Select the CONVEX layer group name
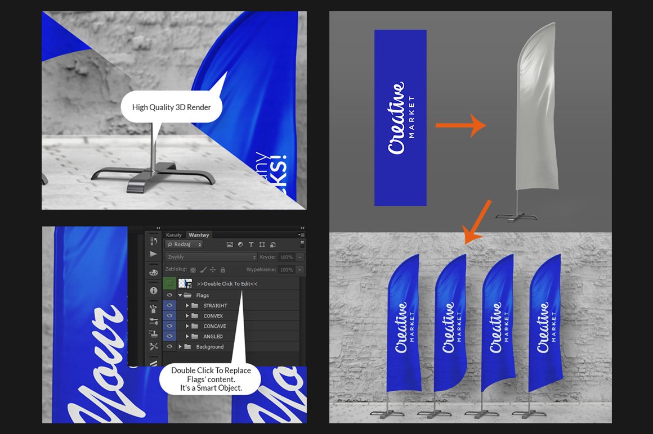 click(x=213, y=316)
